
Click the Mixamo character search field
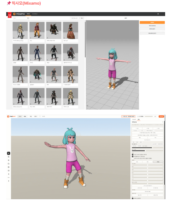[21, 18]
